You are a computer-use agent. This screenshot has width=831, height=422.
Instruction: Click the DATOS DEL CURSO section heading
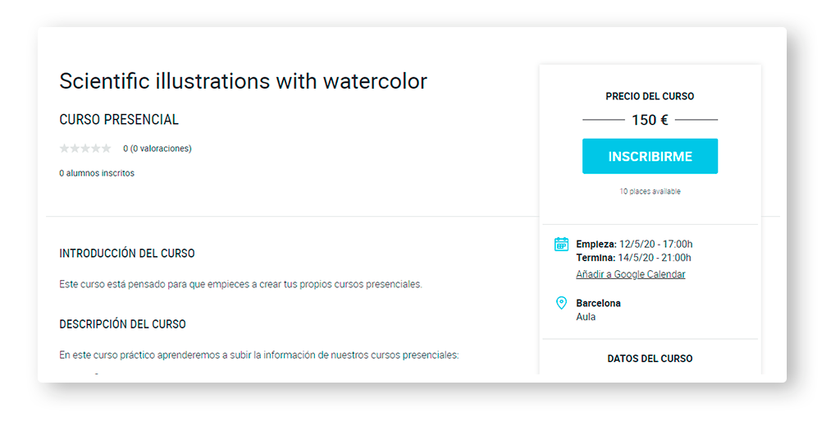click(x=650, y=359)
